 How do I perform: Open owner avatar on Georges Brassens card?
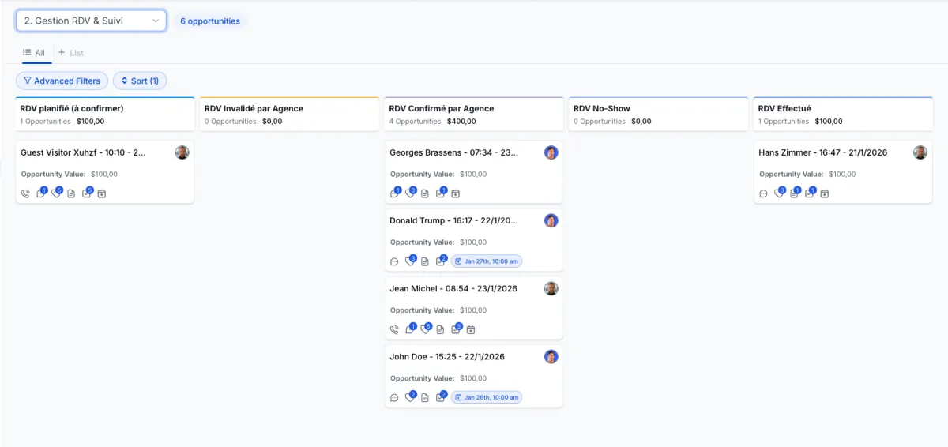551,152
